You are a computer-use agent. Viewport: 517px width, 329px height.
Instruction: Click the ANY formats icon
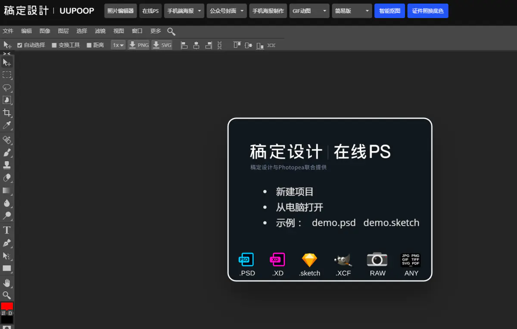(x=411, y=260)
